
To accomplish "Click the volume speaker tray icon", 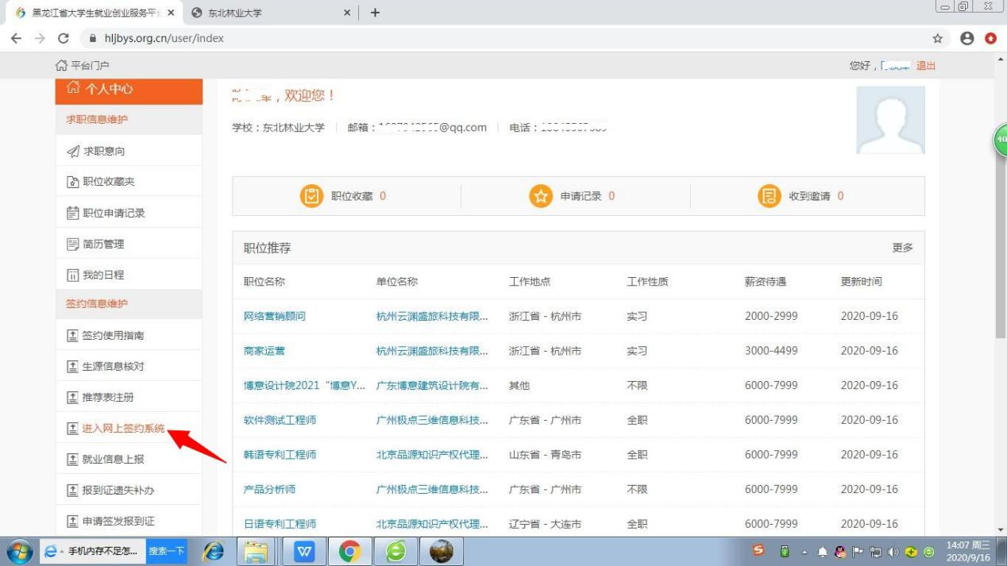I will point(893,552).
